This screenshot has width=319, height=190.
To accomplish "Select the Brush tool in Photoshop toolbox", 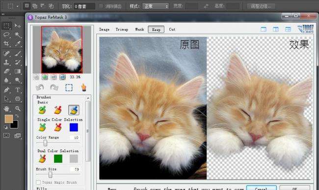I will pos(18,54).
